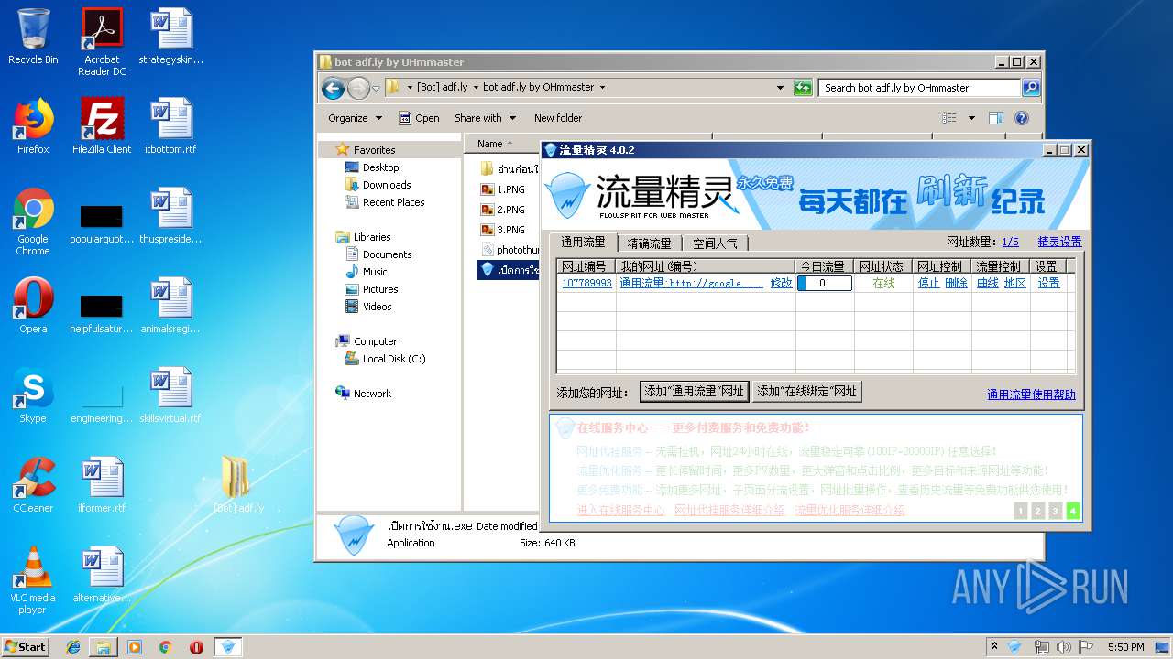Show hidden system tray icons
Image resolution: width=1173 pixels, height=659 pixels.
[x=994, y=647]
